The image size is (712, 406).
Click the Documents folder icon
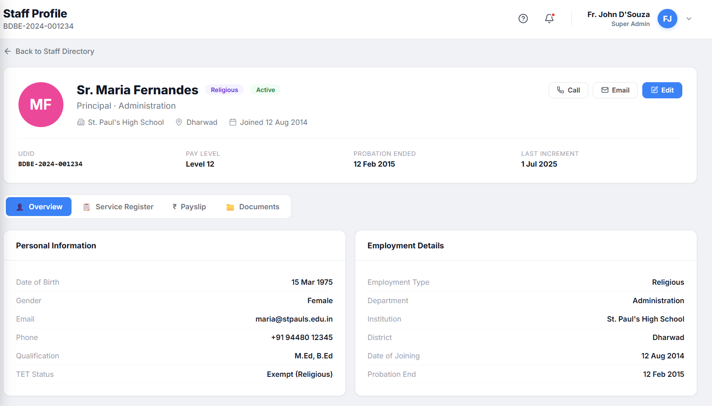[x=230, y=207]
